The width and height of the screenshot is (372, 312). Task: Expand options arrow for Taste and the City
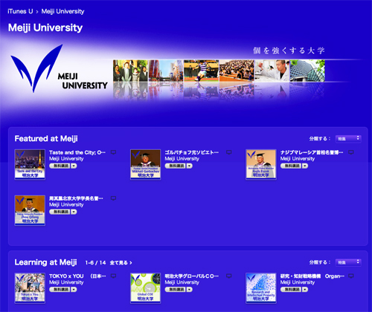pos(74,166)
